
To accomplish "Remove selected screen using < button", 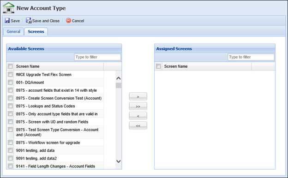I will coord(138,116).
